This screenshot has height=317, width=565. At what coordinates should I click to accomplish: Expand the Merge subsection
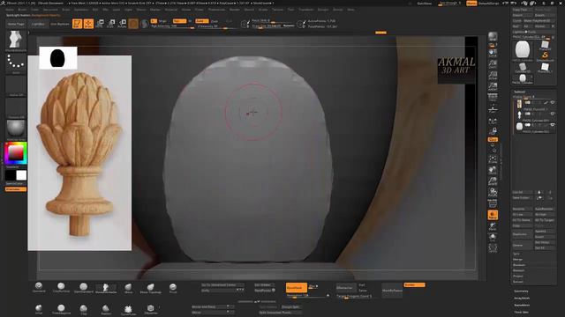[x=517, y=259]
